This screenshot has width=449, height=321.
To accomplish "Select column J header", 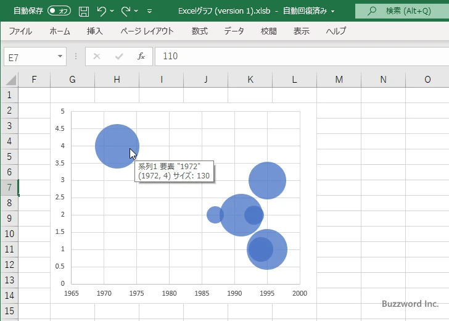I will tap(205, 80).
